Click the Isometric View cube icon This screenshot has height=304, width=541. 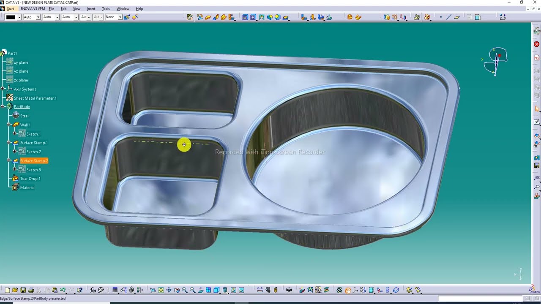(x=217, y=290)
